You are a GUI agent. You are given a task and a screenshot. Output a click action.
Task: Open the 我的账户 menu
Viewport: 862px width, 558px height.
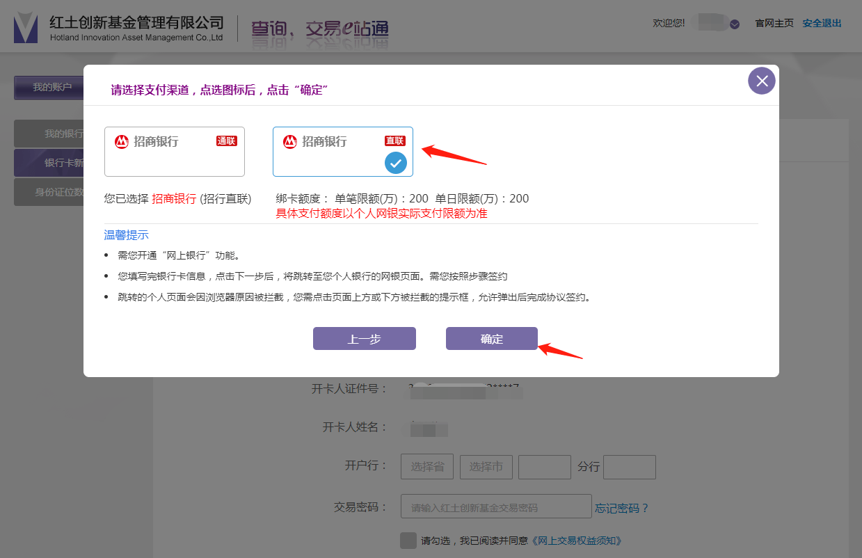pyautogui.click(x=49, y=88)
